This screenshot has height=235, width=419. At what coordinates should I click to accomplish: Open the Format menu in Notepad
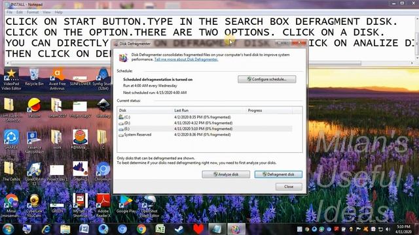coord(33,12)
